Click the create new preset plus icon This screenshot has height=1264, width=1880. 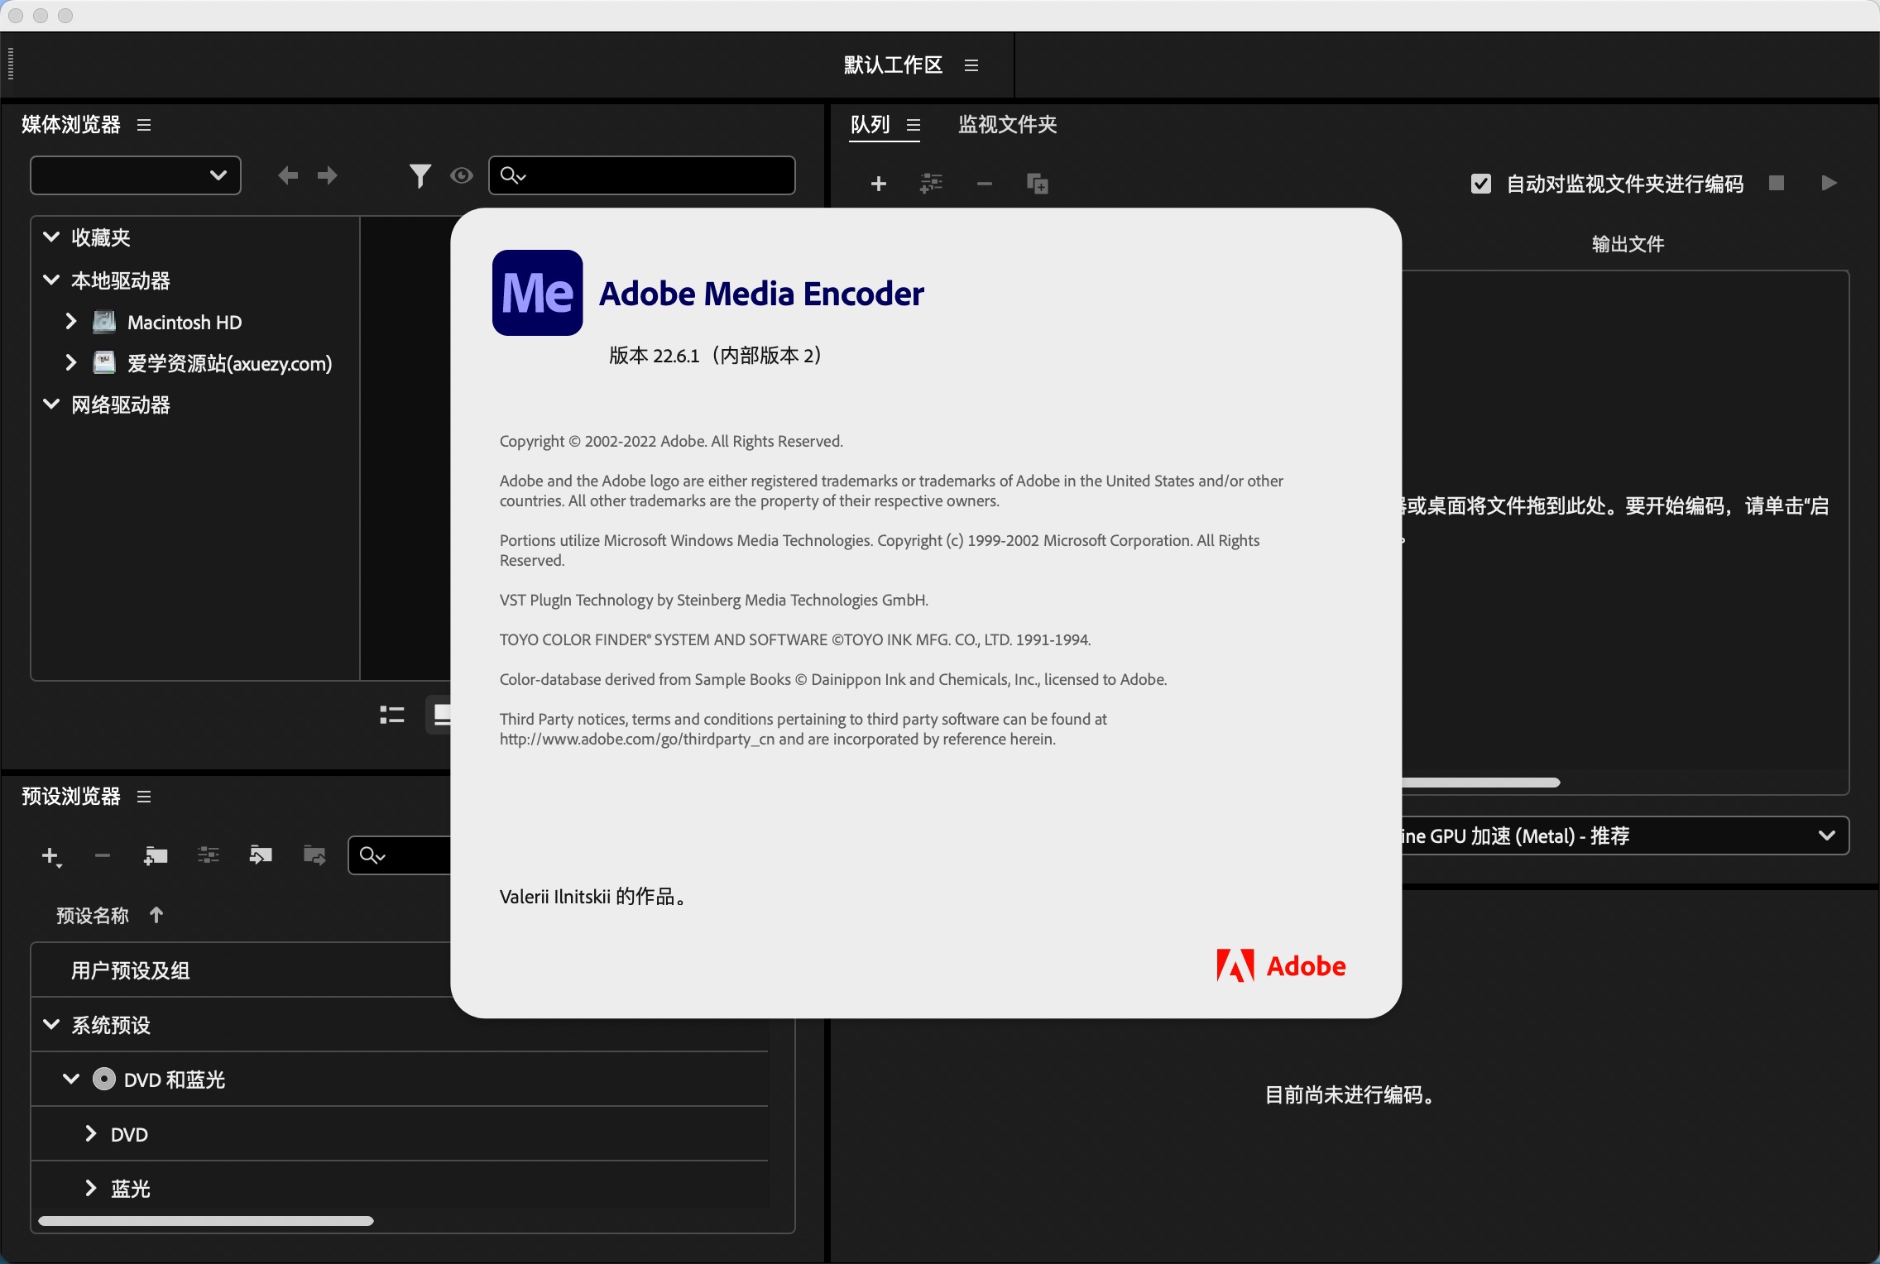pyautogui.click(x=50, y=855)
